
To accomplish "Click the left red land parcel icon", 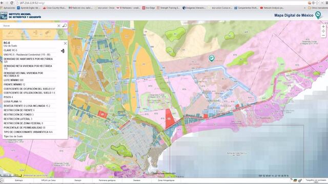I will (x=102, y=114).
